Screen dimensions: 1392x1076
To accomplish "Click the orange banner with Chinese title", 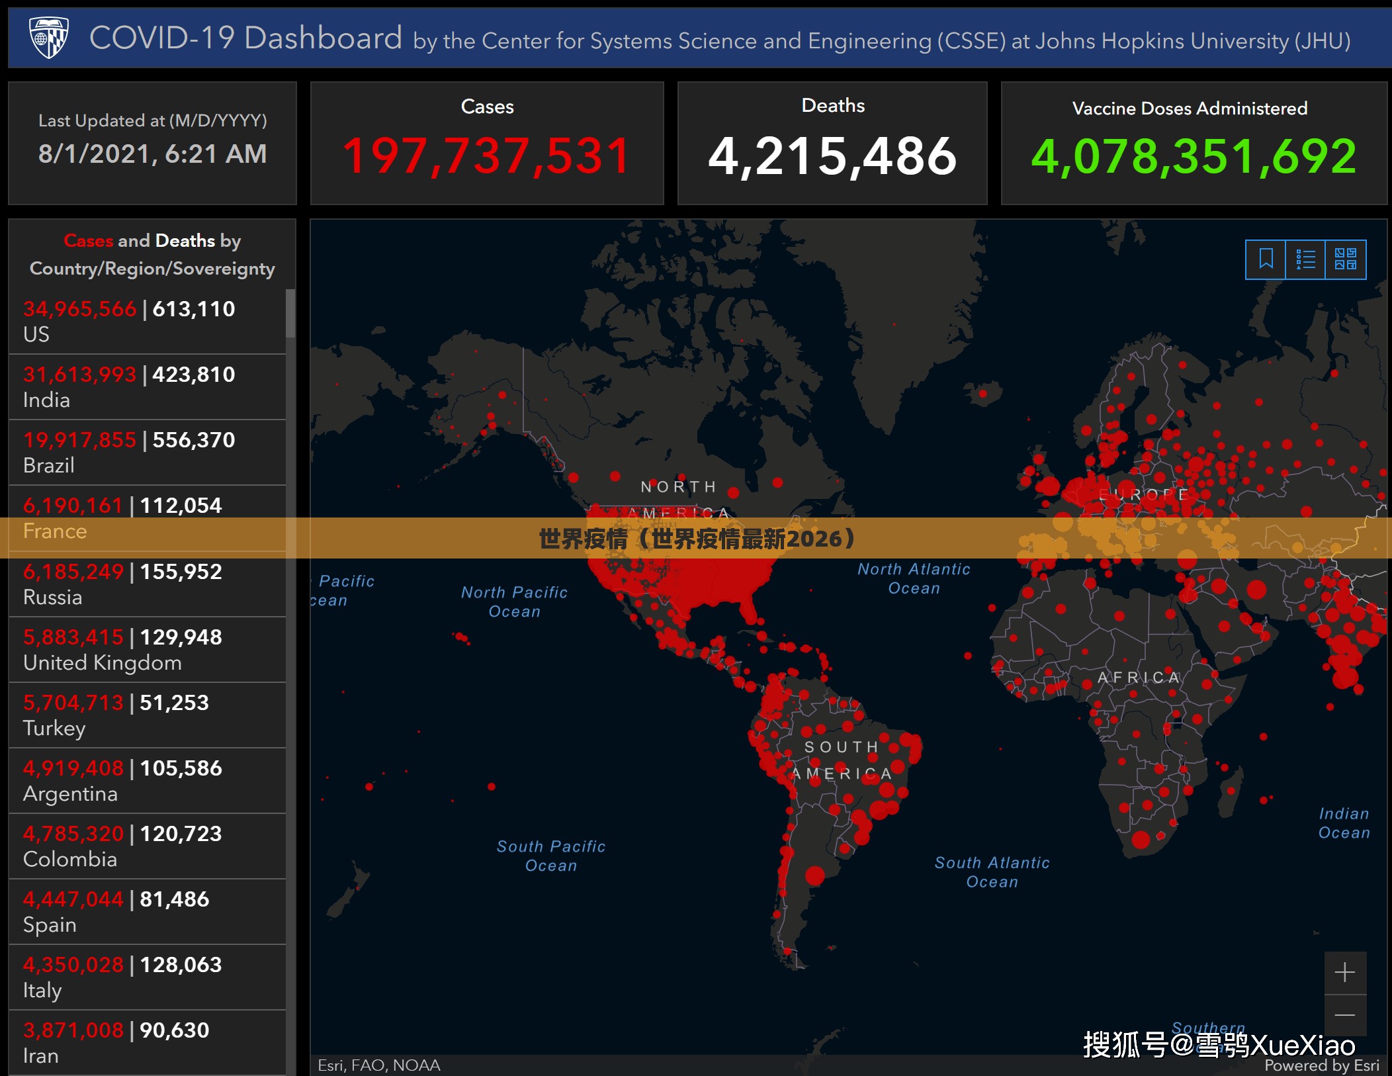I will coord(696,538).
